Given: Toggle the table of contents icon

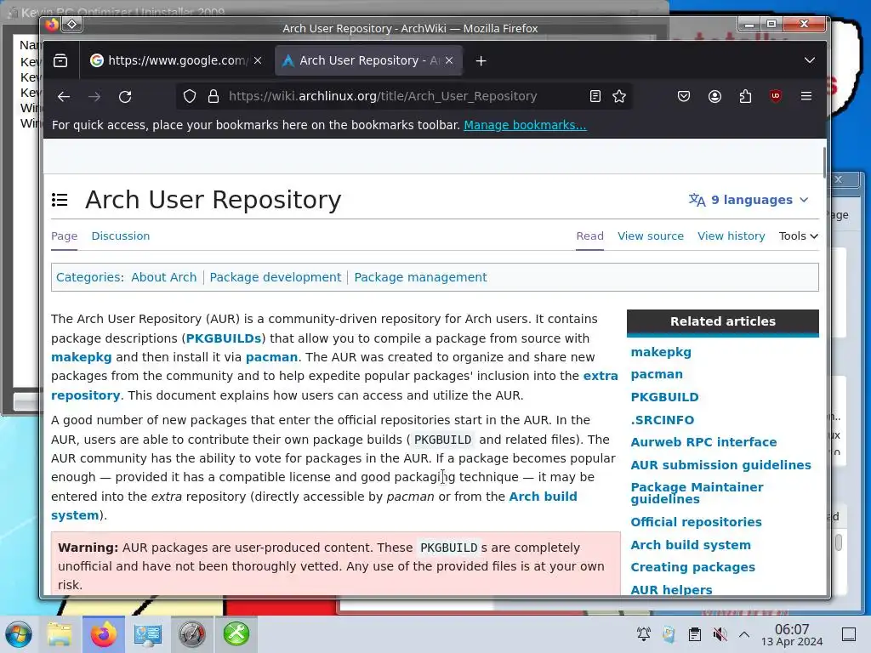Looking at the screenshot, I should [60, 200].
